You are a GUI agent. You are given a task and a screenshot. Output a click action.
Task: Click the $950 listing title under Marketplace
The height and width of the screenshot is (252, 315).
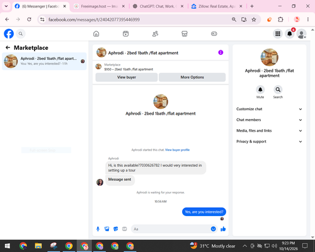pyautogui.click(x=129, y=69)
